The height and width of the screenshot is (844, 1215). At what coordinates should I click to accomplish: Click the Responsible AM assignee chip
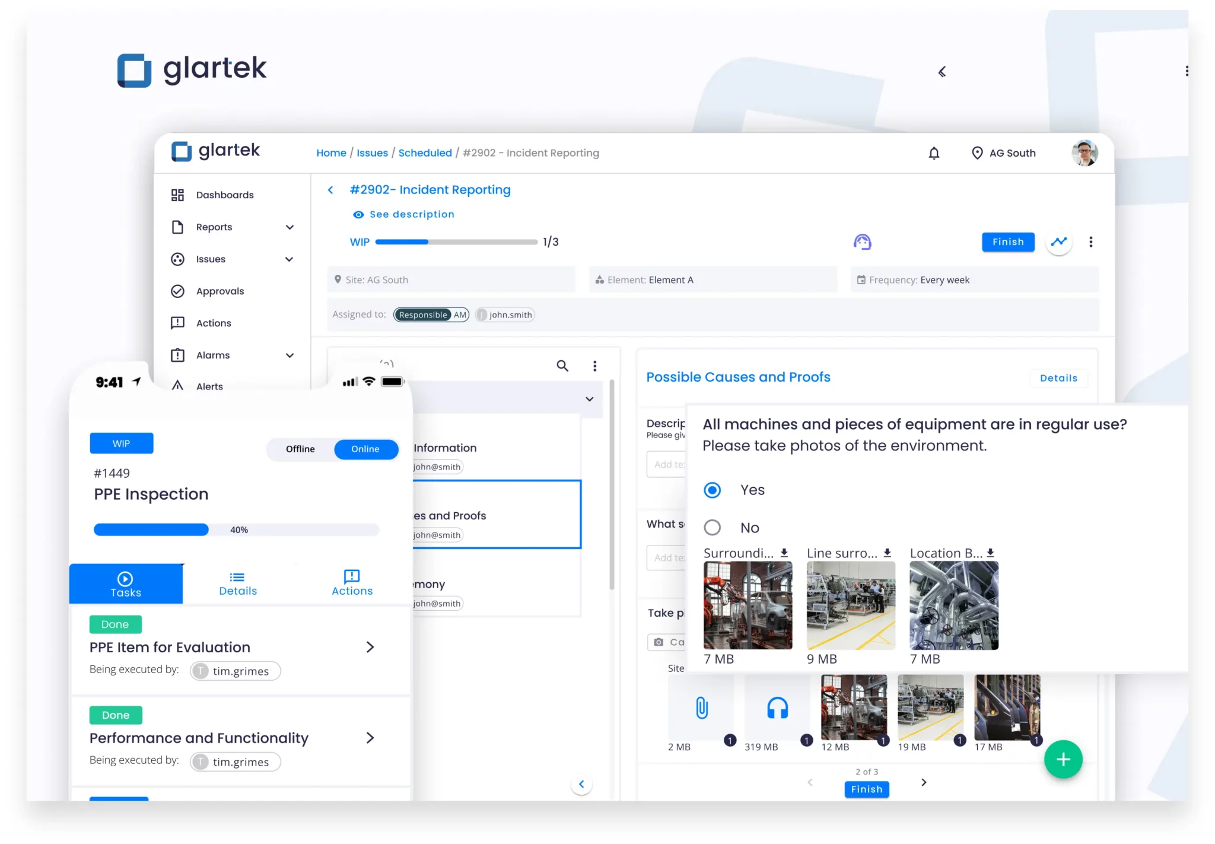pyautogui.click(x=431, y=315)
